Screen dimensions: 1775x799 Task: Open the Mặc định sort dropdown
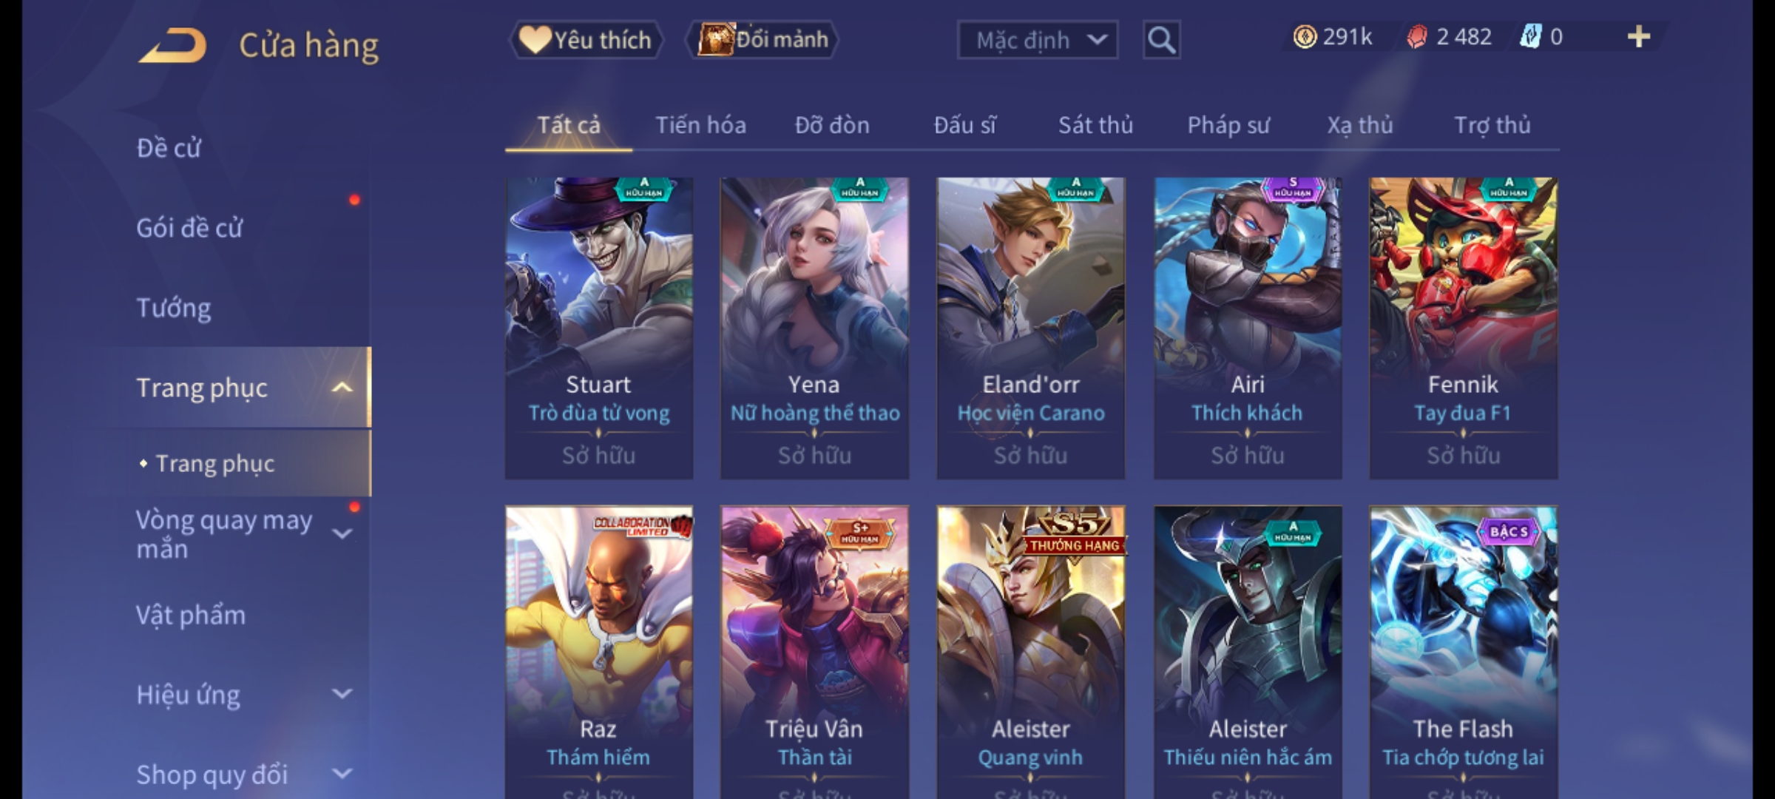[x=1037, y=40]
